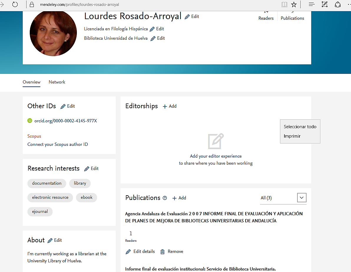Image resolution: width=351 pixels, height=272 pixels.
Task: Click pencil icon next to Research interests
Action: (87, 169)
